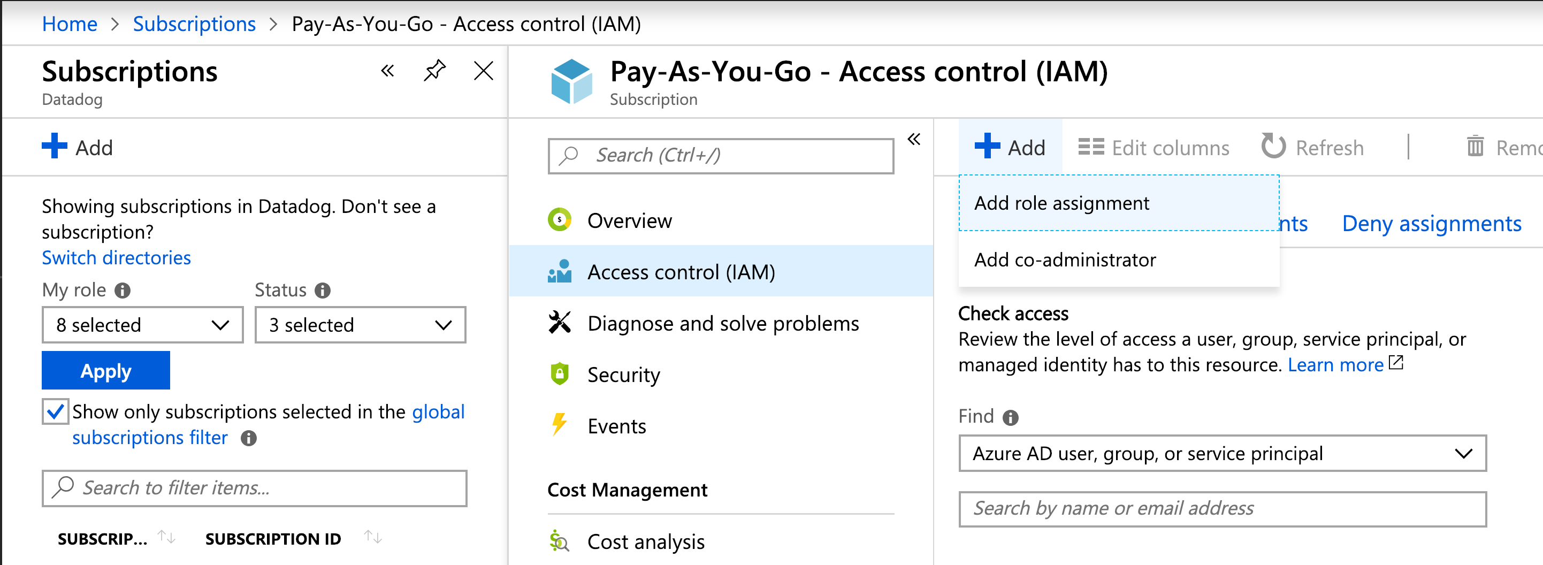The height and width of the screenshot is (565, 1543).
Task: Collapse the Subscriptions panel with double chevron
Action: (387, 71)
